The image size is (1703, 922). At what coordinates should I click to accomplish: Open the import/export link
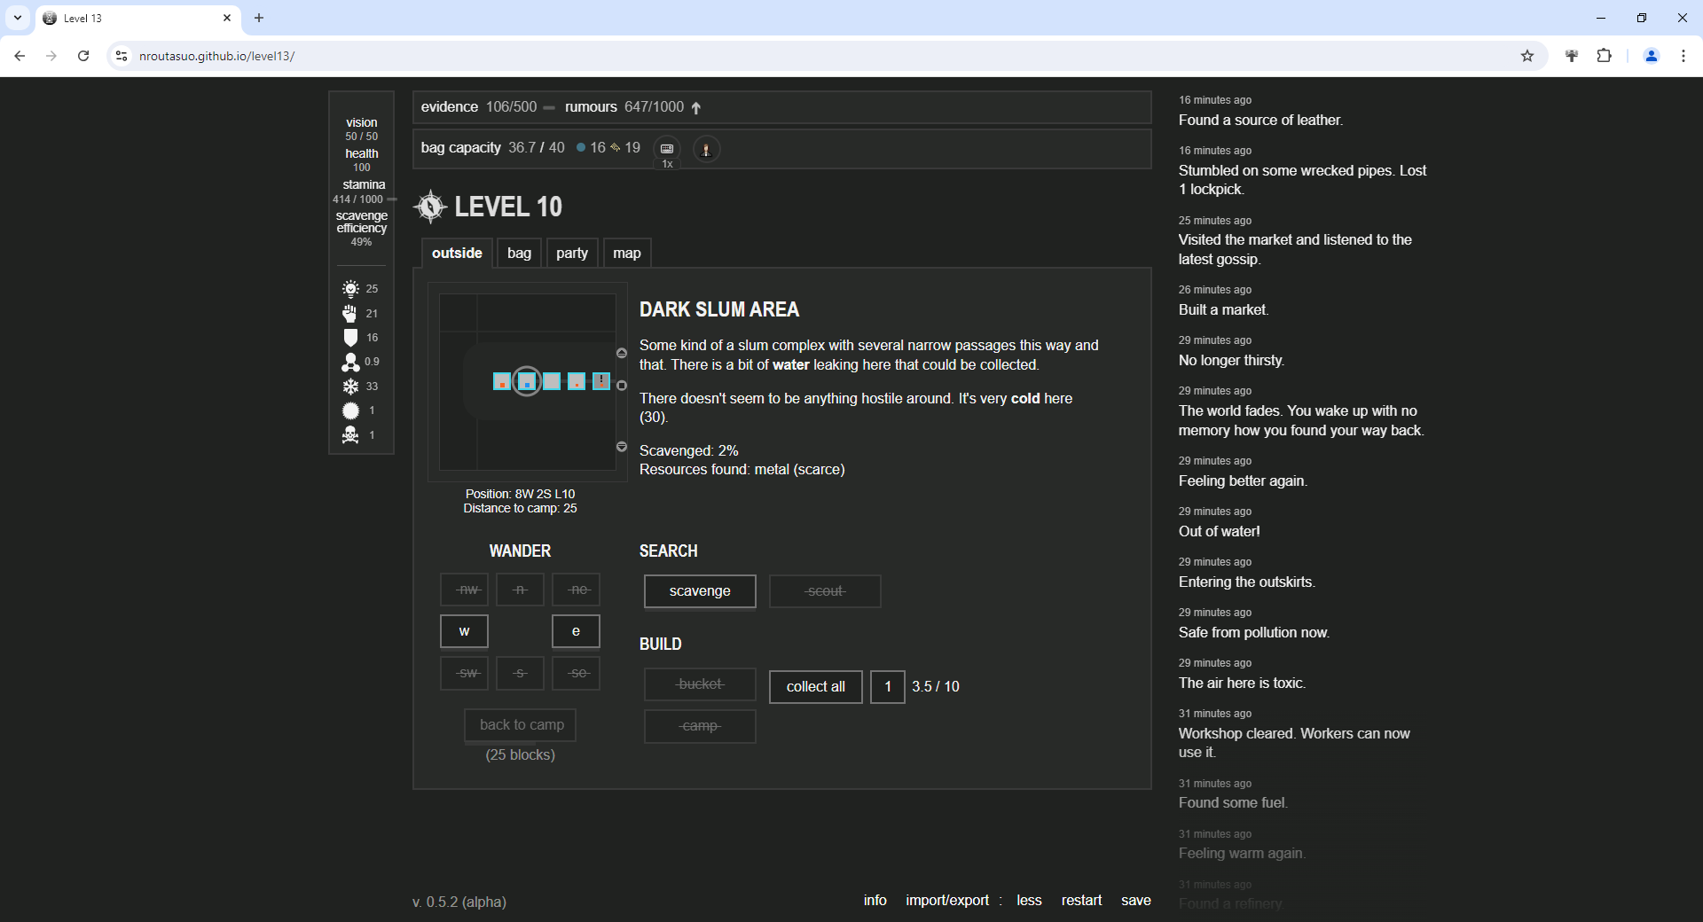[x=947, y=901]
